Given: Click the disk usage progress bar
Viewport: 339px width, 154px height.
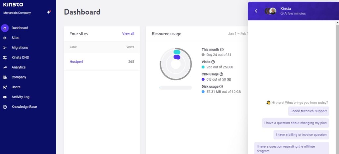Looking at the screenshot, I should pos(175,88).
